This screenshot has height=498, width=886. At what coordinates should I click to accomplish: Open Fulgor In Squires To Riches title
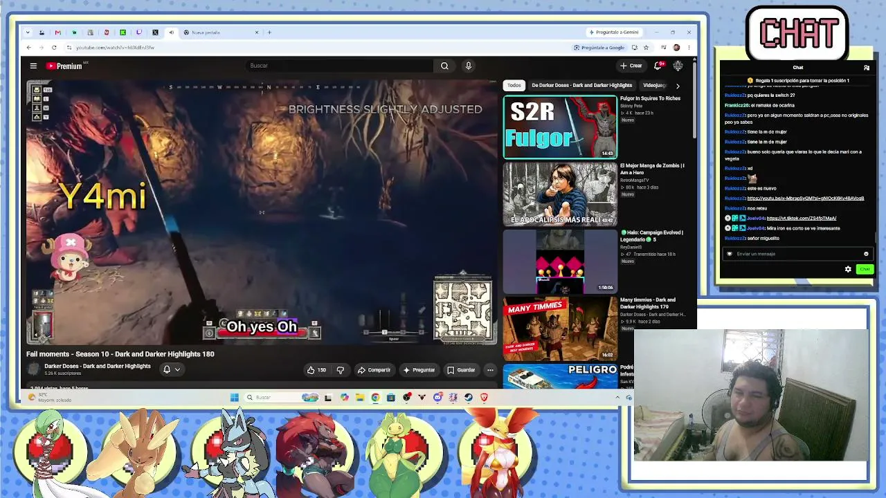tap(650, 99)
